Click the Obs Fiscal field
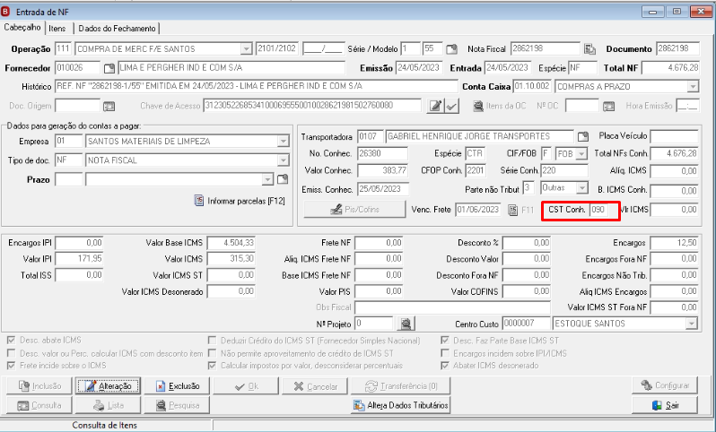Screen dimensions: 716x432 coord(452,307)
